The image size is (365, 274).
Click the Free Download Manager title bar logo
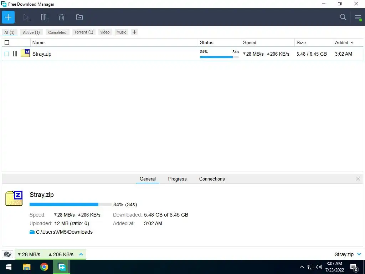4,4
